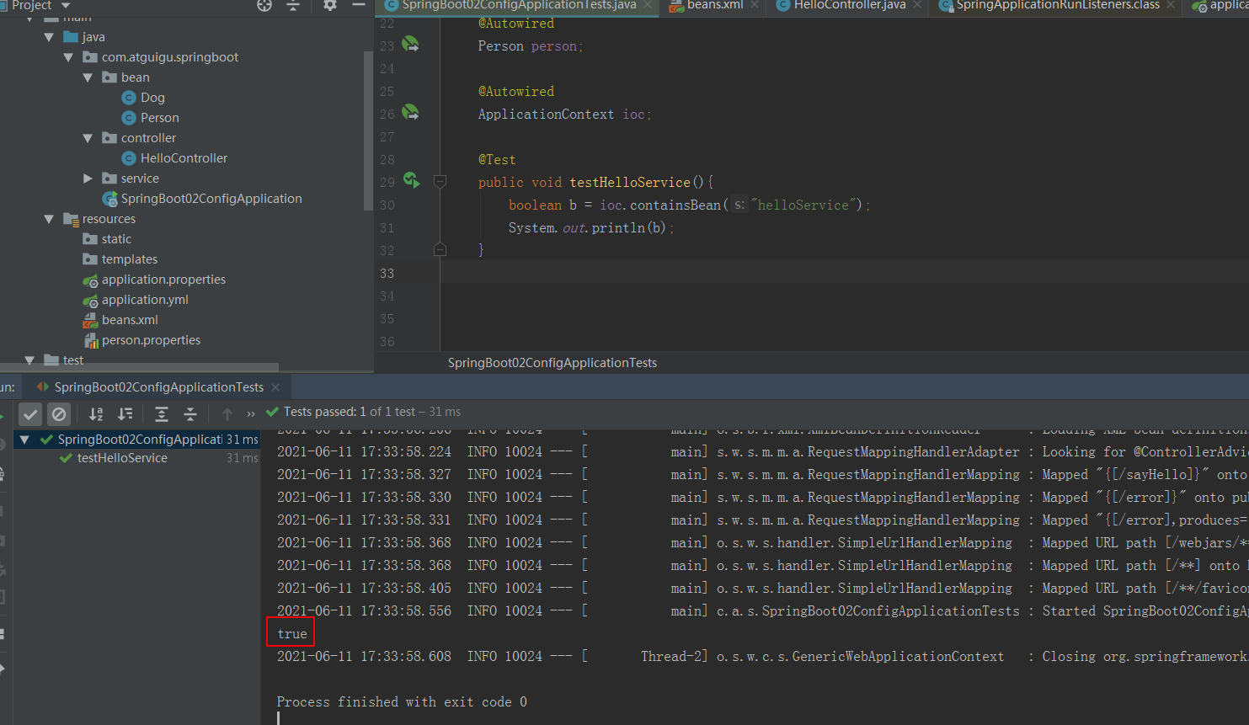Select SpringBoot02ConfigApplicationTests run tab
The image size is (1249, 725).
click(x=158, y=387)
